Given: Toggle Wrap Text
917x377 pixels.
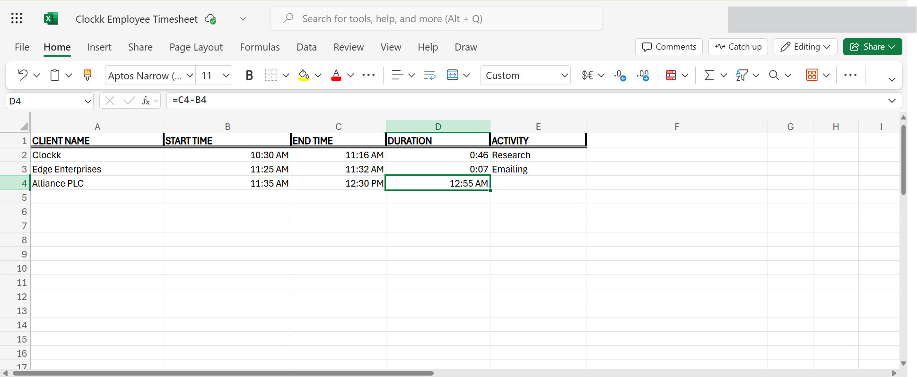Looking at the screenshot, I should click(x=429, y=75).
